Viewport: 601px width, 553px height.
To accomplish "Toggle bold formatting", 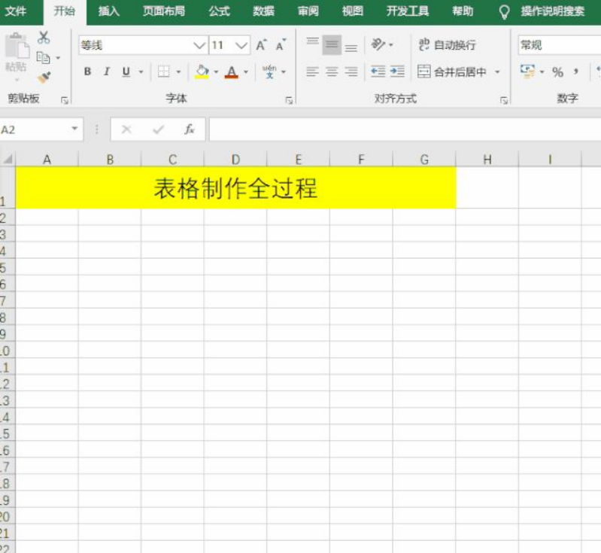I will tap(87, 72).
